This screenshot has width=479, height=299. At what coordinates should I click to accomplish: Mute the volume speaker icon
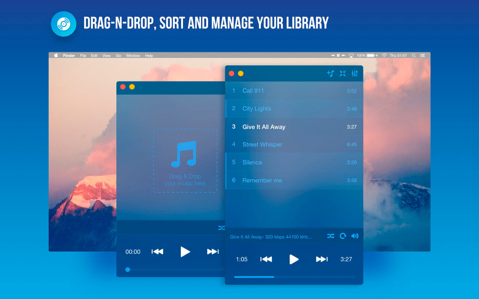[355, 236]
